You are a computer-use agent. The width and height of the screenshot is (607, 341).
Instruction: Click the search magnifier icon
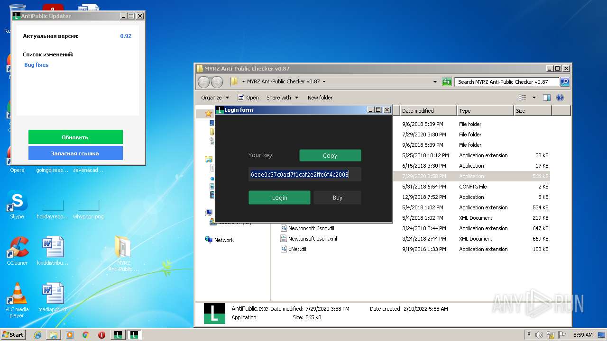tap(564, 82)
